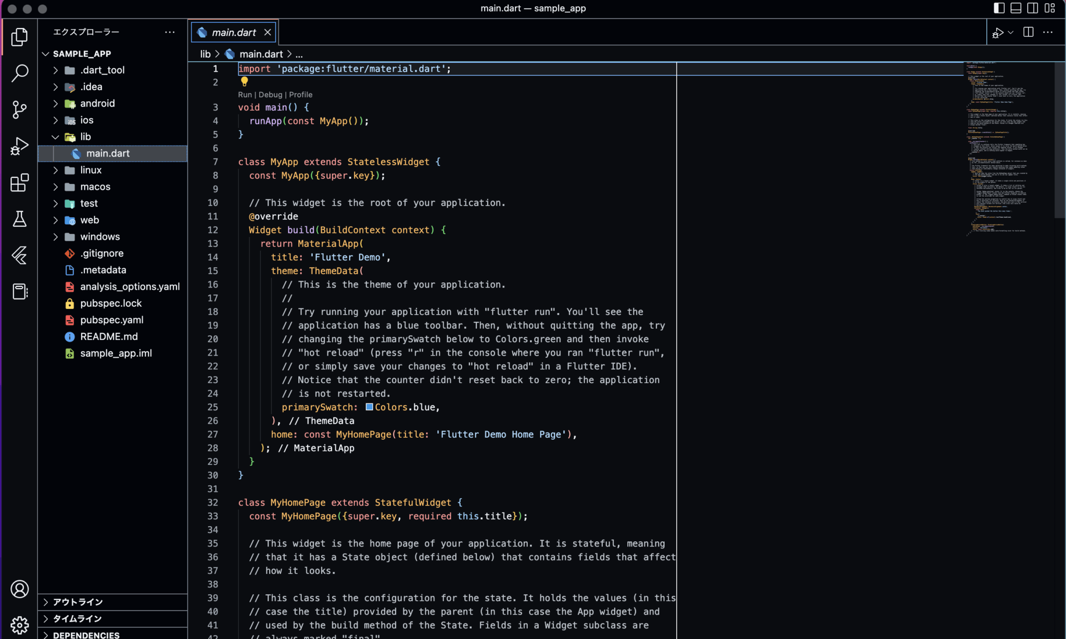
Task: Click the Run or Debug editor icon
Action: [998, 33]
